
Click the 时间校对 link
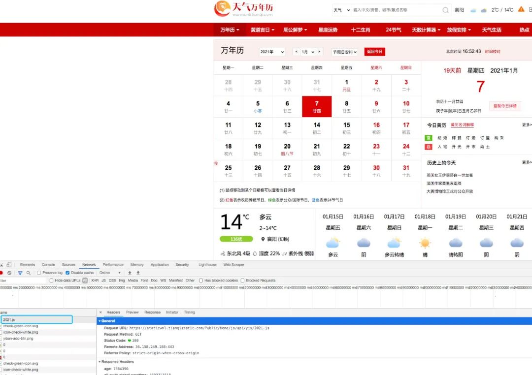492,52
